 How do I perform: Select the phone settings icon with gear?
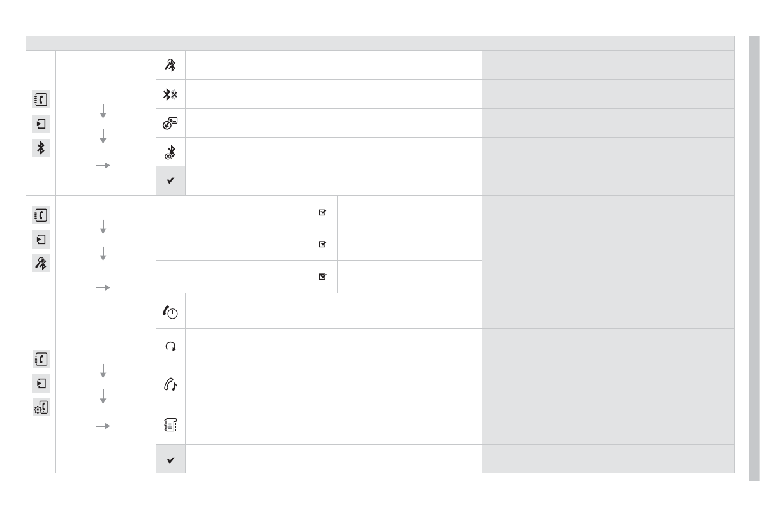click(41, 408)
